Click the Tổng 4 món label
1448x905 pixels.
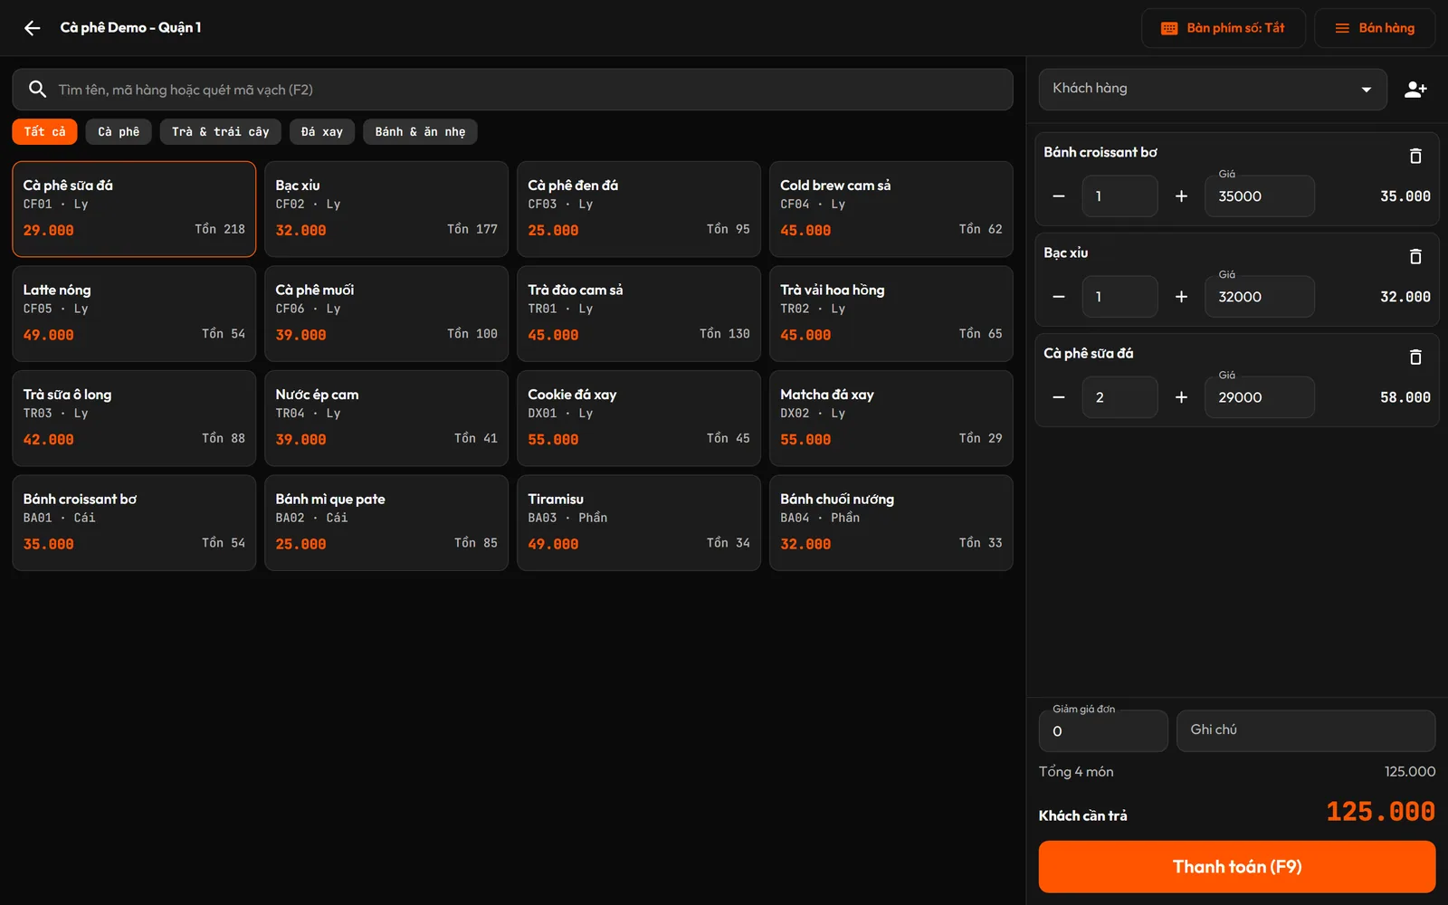1076,772
